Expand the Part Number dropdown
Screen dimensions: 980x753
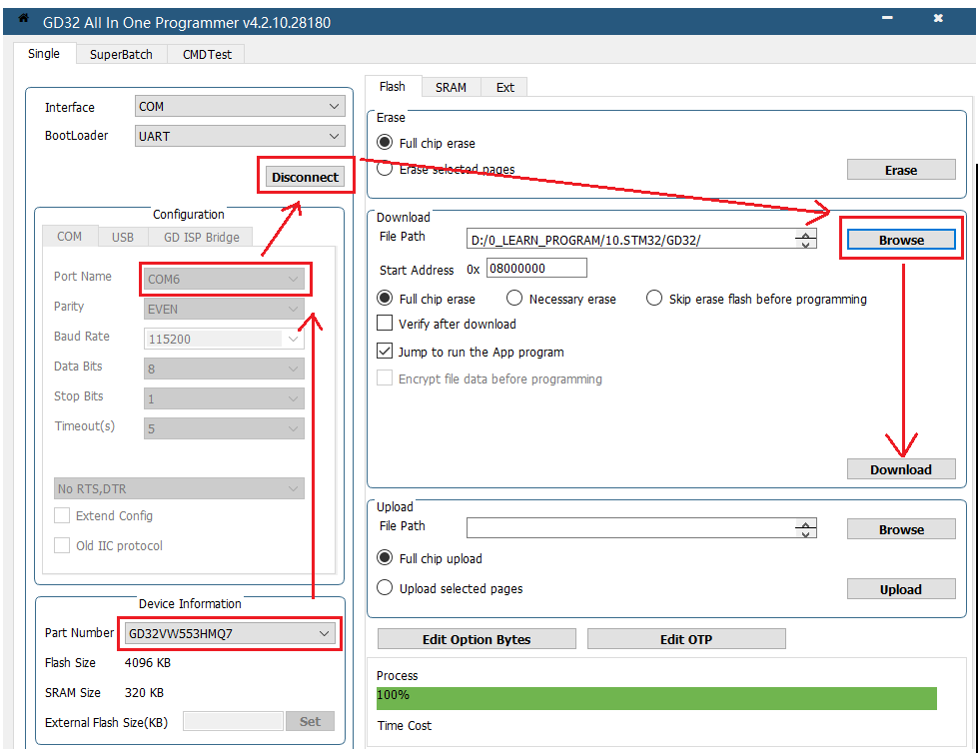tap(230, 633)
